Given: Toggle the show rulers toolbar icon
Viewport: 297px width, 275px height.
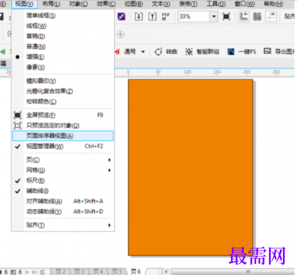Looking at the screenshot, I should tap(244, 16).
